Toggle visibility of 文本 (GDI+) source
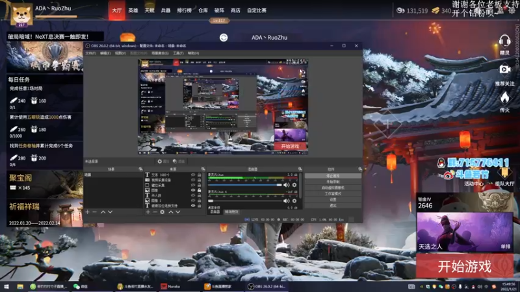The image size is (520, 292). coord(193,175)
